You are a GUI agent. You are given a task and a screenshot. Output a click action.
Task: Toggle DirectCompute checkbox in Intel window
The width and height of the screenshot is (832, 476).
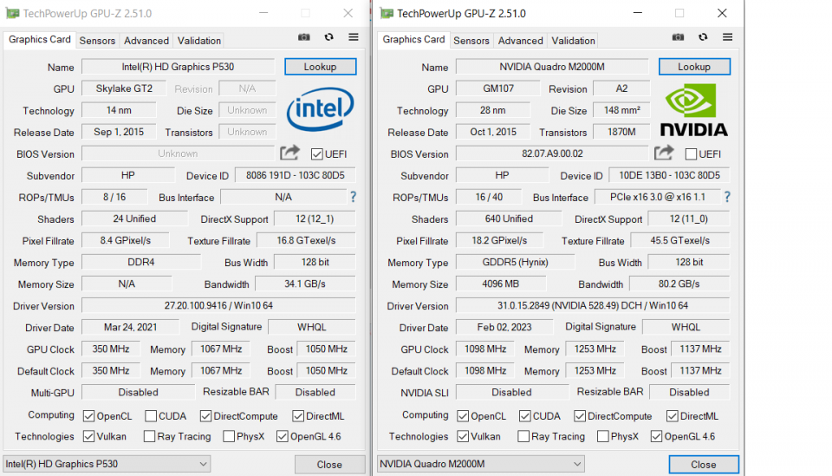(x=205, y=416)
